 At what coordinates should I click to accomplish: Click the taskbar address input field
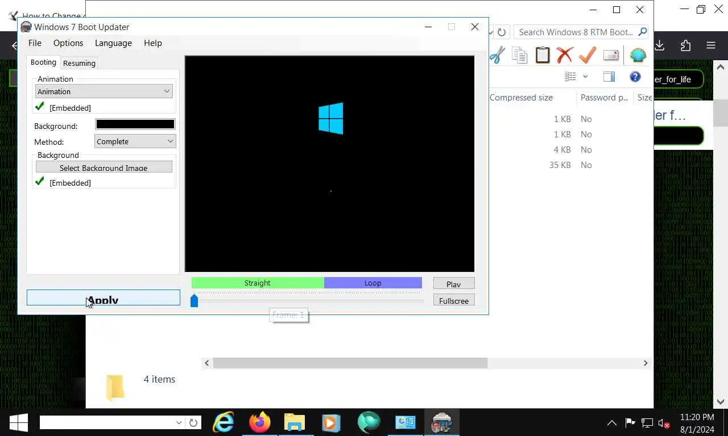tap(106, 422)
